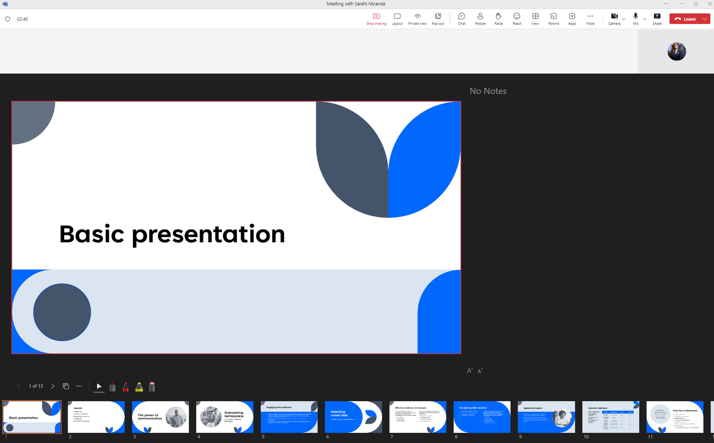Image resolution: width=714 pixels, height=443 pixels.
Task: Open more slide presentation options
Action: point(79,386)
